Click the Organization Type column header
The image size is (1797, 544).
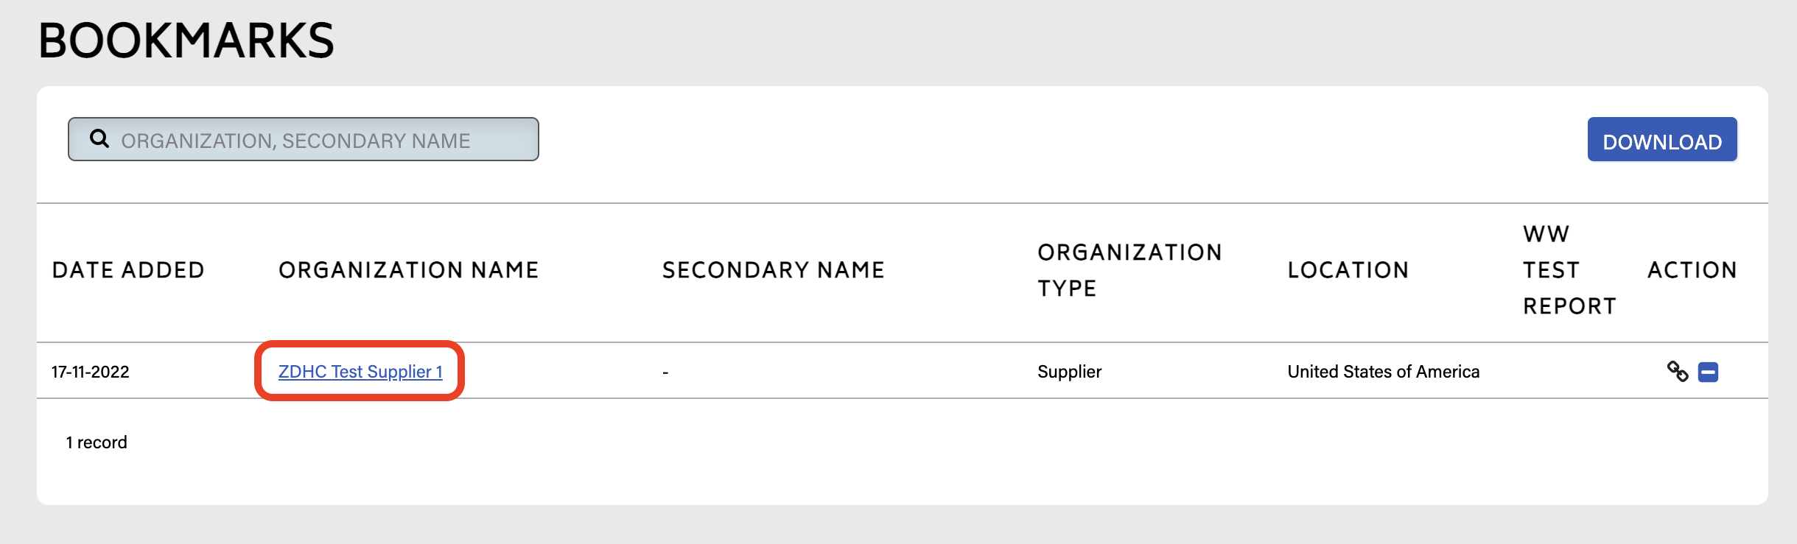pyautogui.click(x=1129, y=270)
